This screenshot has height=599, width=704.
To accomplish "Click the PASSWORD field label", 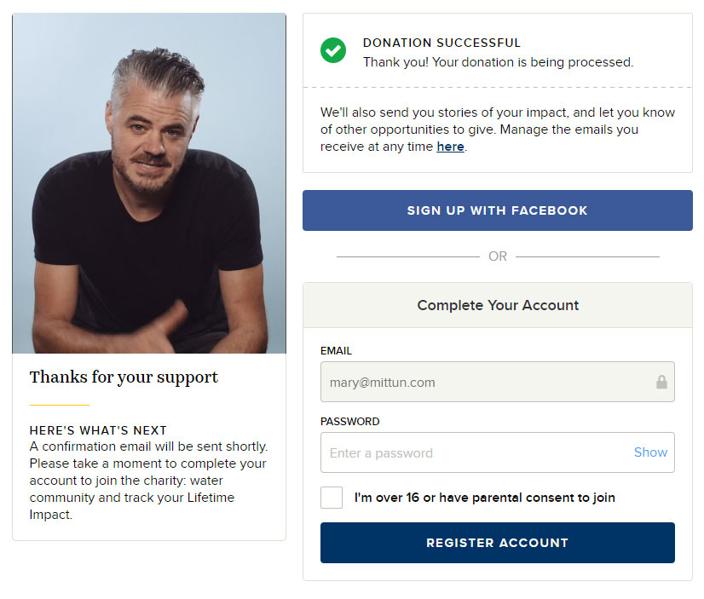I will (350, 421).
